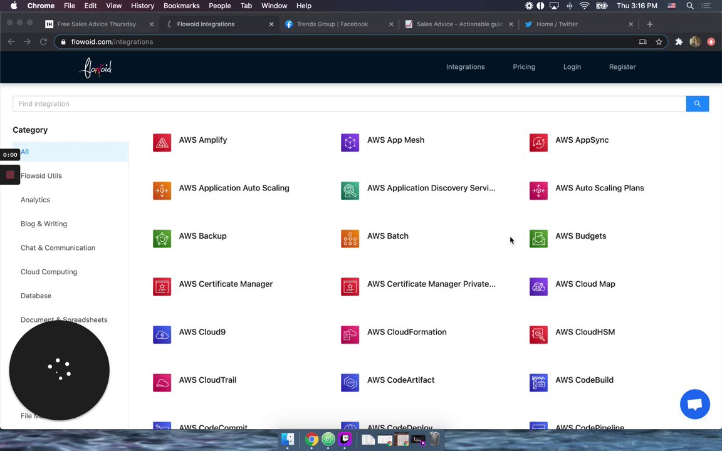
Task: Filter by Database category
Action: [x=36, y=296]
